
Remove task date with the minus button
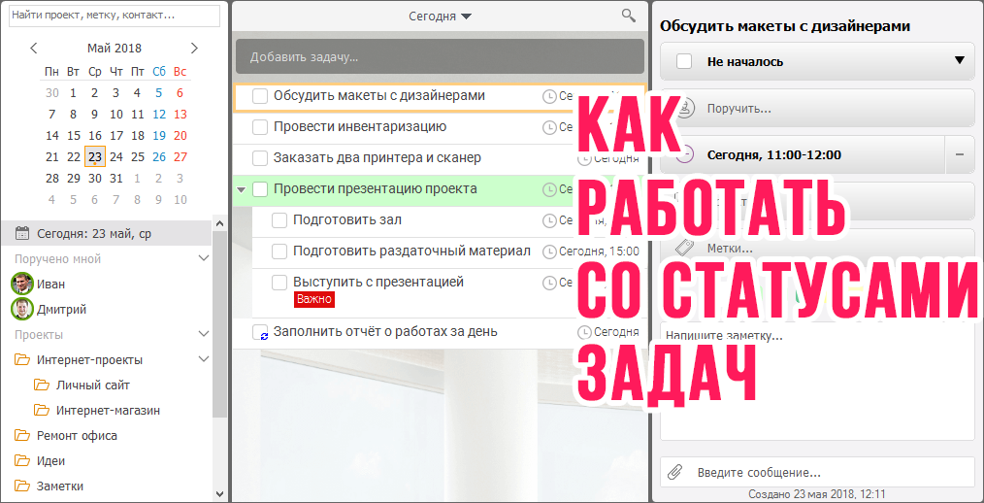960,154
